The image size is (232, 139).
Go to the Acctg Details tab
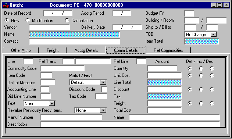tap(86, 50)
